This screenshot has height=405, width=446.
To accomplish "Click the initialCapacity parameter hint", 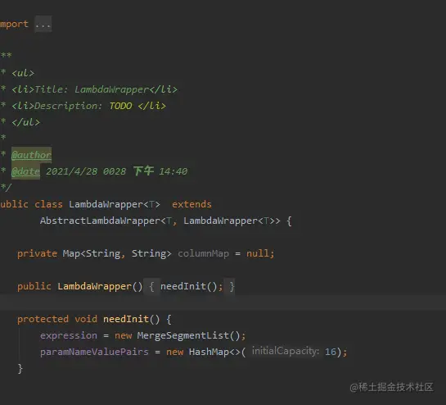I will [x=286, y=351].
